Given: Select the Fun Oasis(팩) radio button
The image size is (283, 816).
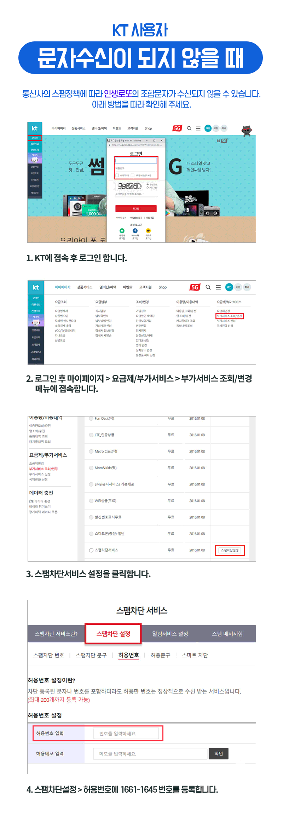Looking at the screenshot, I should (x=91, y=418).
